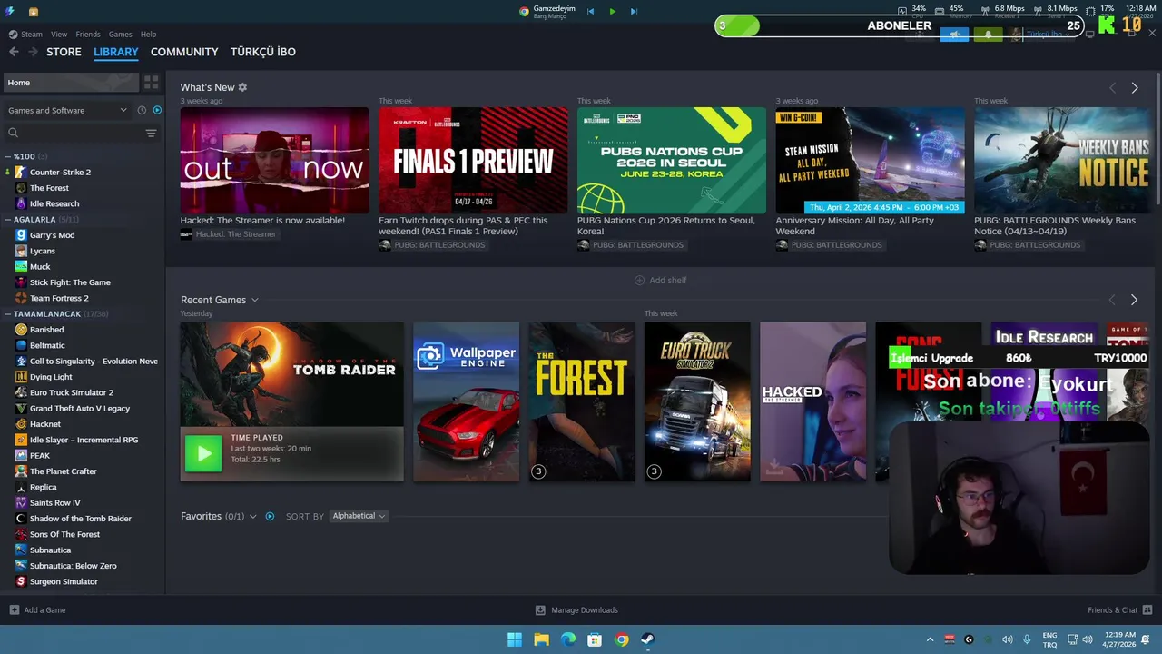This screenshot has width=1162, height=654.
Task: Open The Forest tile in Recent Games
Action: coord(582,401)
